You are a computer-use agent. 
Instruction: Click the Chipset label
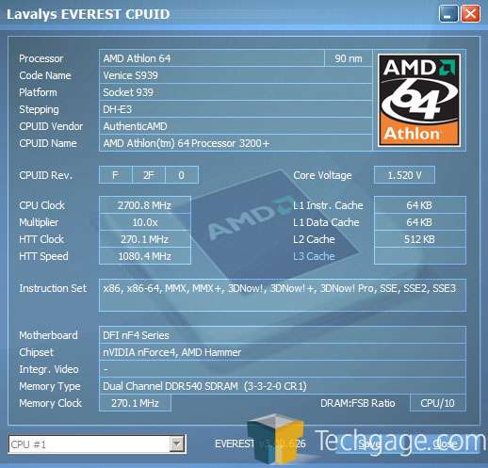click(36, 352)
